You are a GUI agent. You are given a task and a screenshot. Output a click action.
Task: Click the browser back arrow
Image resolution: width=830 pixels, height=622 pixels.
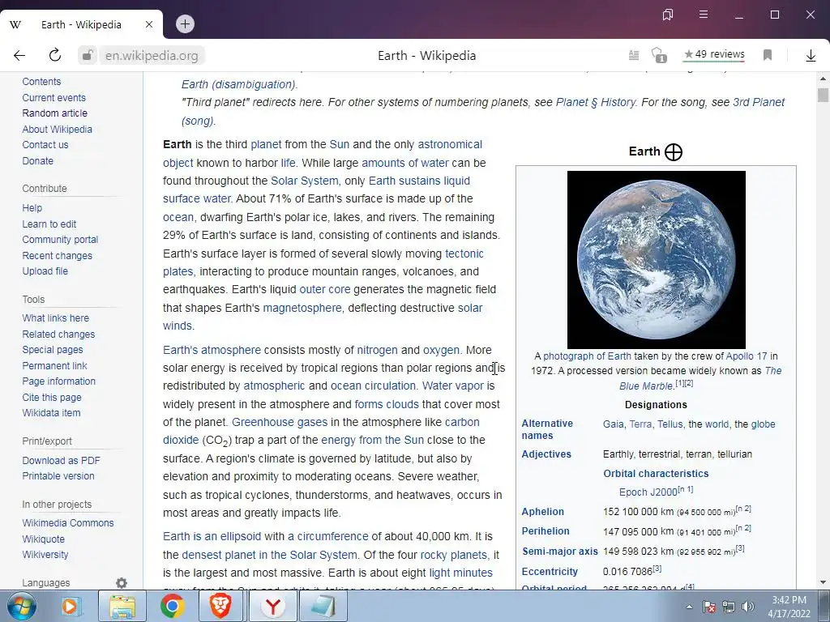[x=19, y=56]
